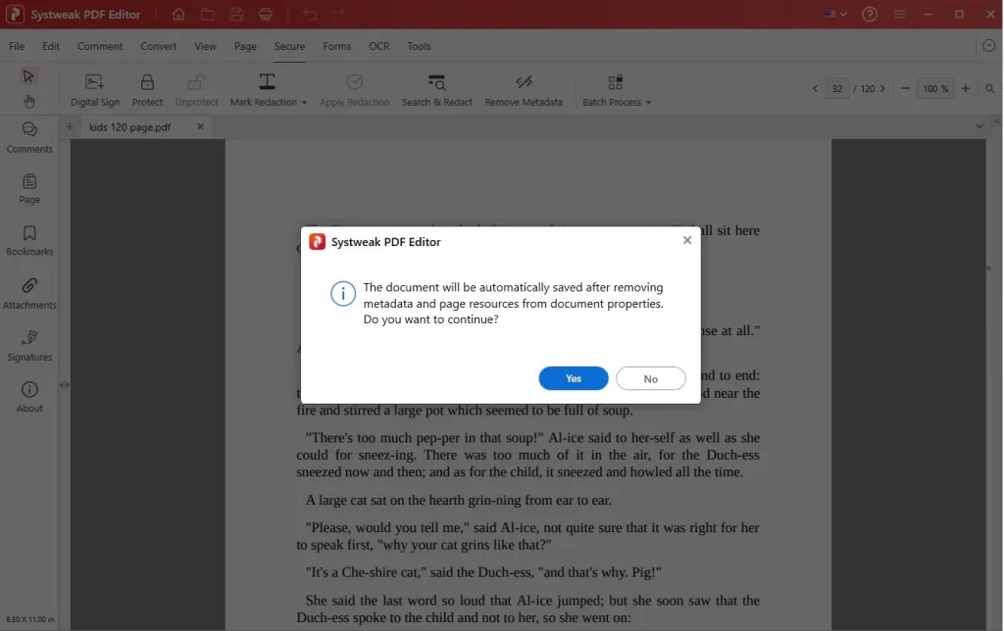
Task: Select the kids 120 page.pdf tab
Action: (x=130, y=126)
